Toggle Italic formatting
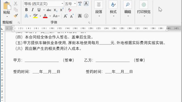The height and width of the screenshot is (102, 182). [33, 10]
